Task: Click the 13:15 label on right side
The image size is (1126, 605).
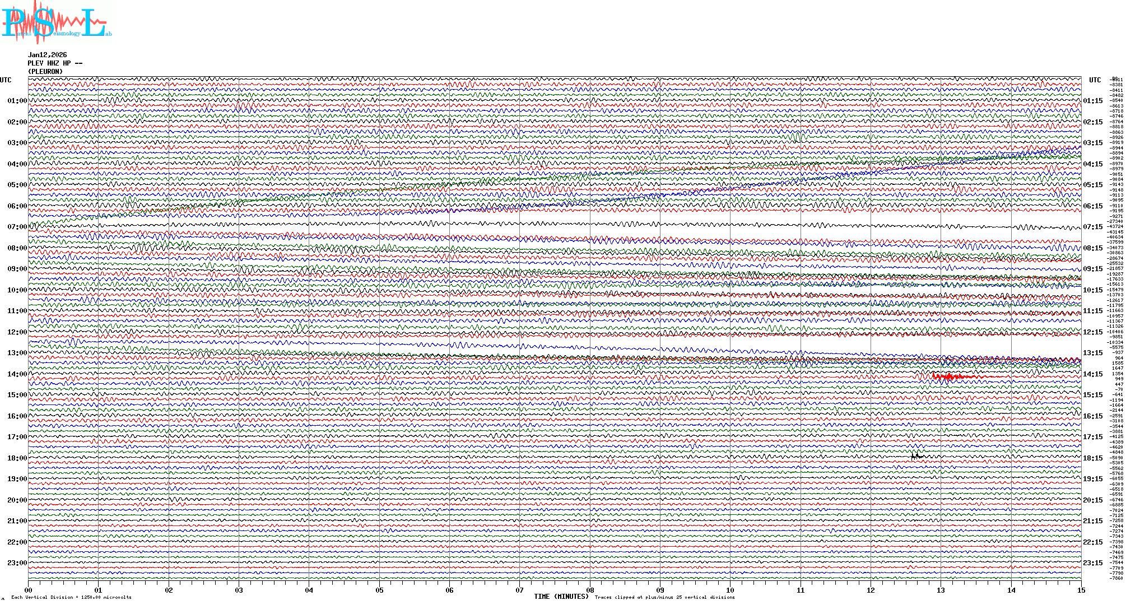Action: coord(1093,353)
